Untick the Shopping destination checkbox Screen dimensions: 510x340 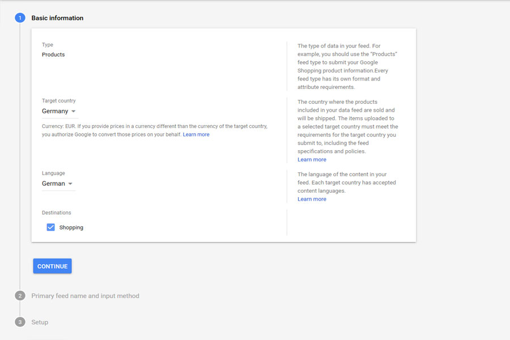click(51, 227)
